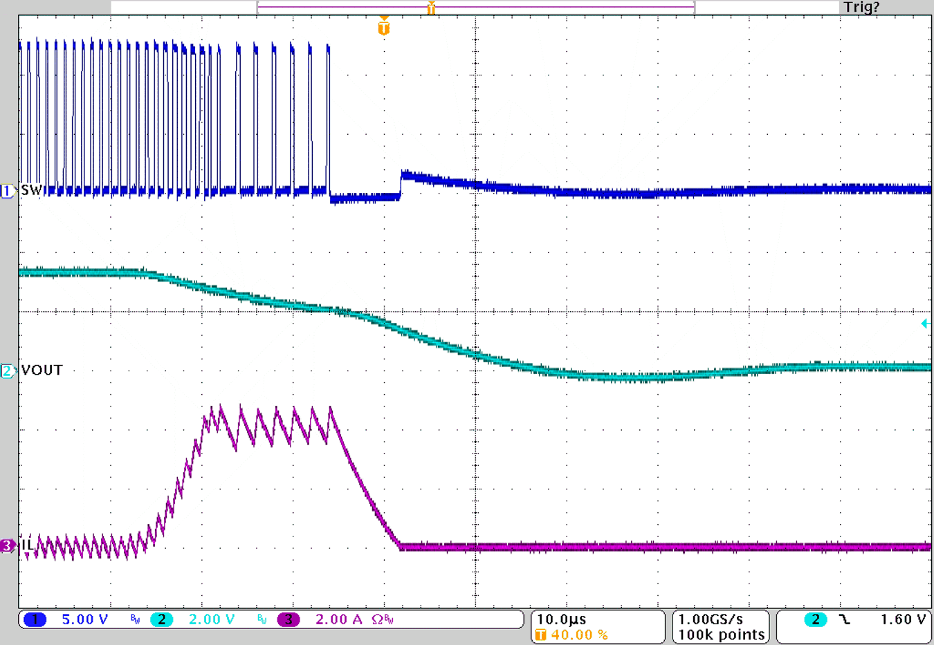Viewport: 934px width, 645px height.
Task: Click the 10.0µs horizontal timebase readout
Action: pyautogui.click(x=561, y=619)
